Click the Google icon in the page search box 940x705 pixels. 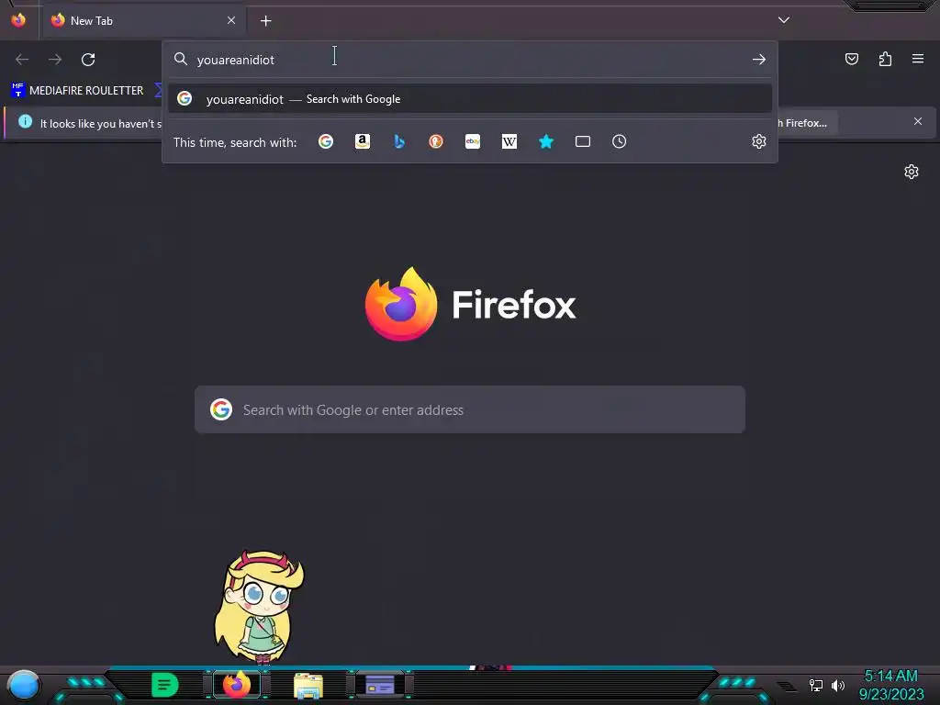click(x=221, y=409)
